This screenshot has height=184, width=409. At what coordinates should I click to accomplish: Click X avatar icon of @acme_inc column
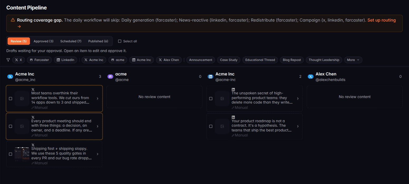(x=10, y=77)
